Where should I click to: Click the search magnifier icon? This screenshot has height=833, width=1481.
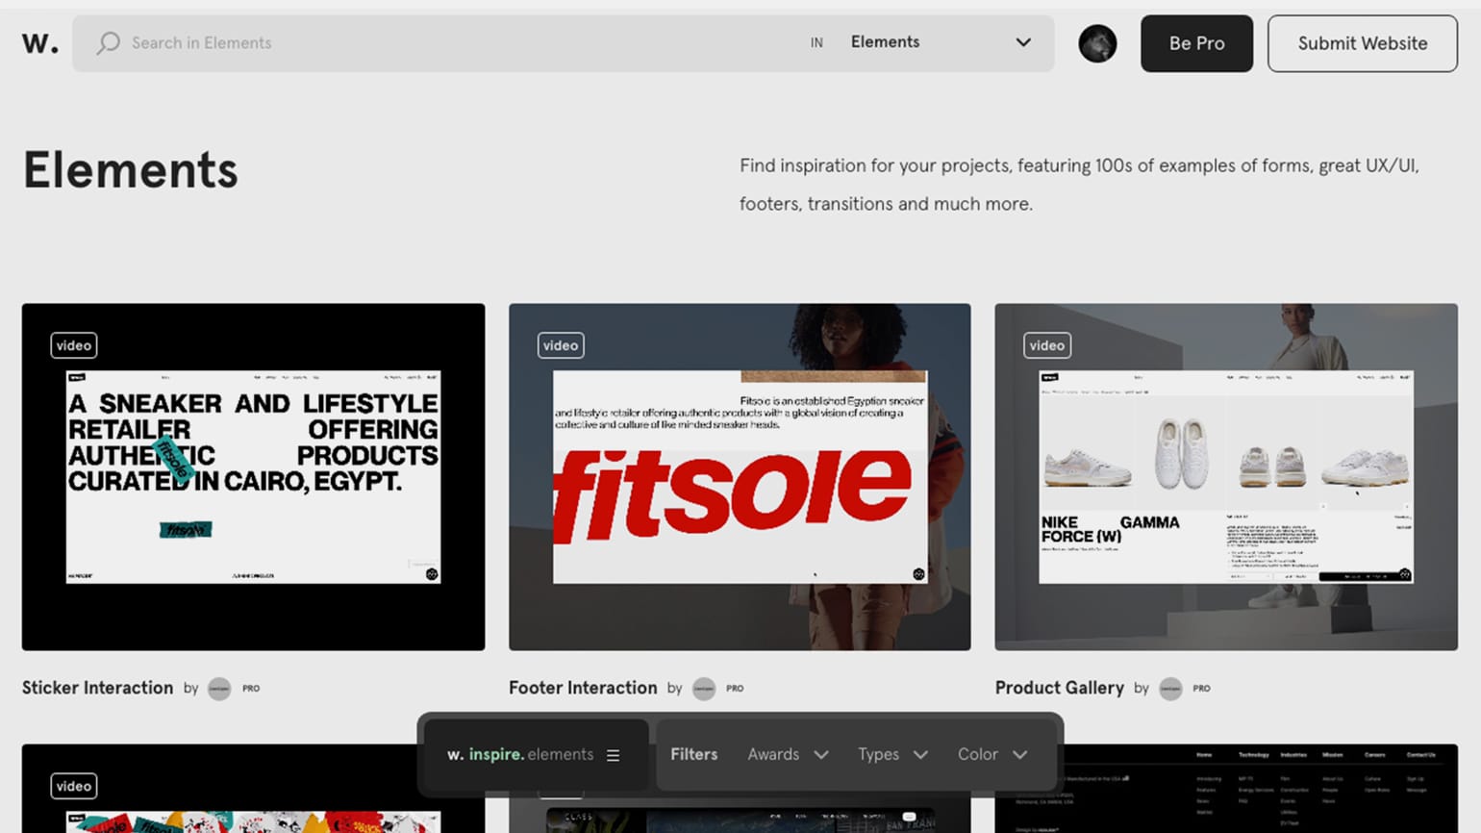click(x=109, y=43)
